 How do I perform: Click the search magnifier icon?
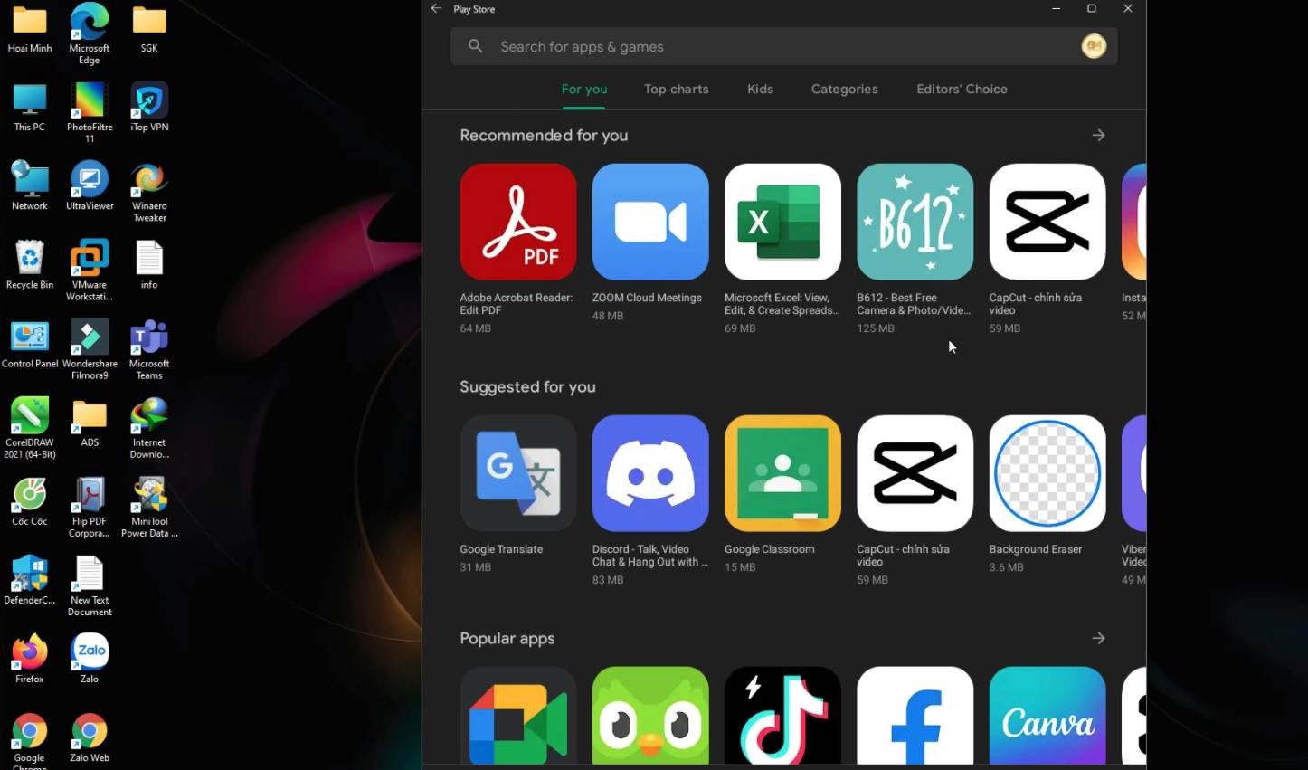click(x=475, y=46)
